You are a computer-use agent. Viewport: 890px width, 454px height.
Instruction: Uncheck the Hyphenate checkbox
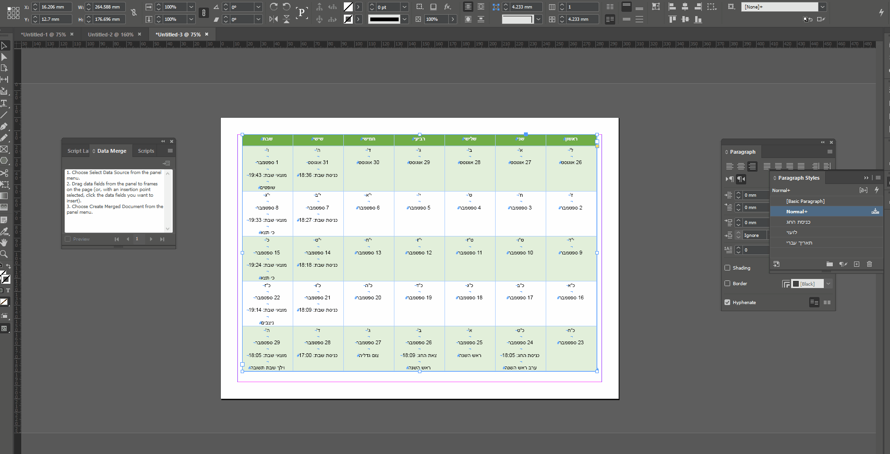(727, 302)
